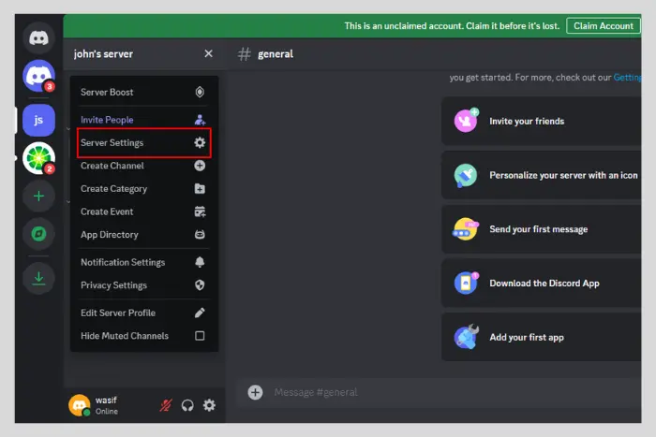Tick the Hide Muted Channels checkbox
The image size is (656, 437).
click(x=200, y=336)
